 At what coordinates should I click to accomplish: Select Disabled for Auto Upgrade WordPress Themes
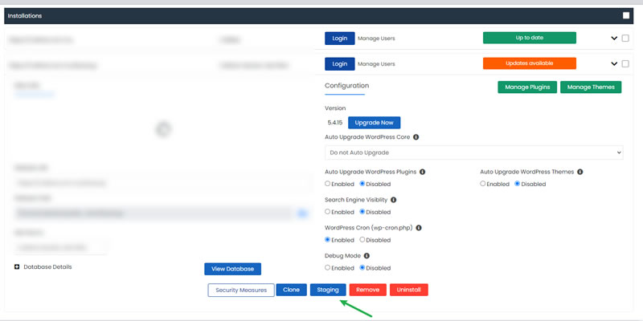click(x=517, y=184)
